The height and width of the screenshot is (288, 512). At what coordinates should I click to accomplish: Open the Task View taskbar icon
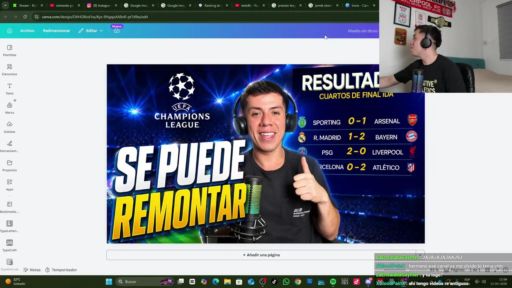(181, 282)
